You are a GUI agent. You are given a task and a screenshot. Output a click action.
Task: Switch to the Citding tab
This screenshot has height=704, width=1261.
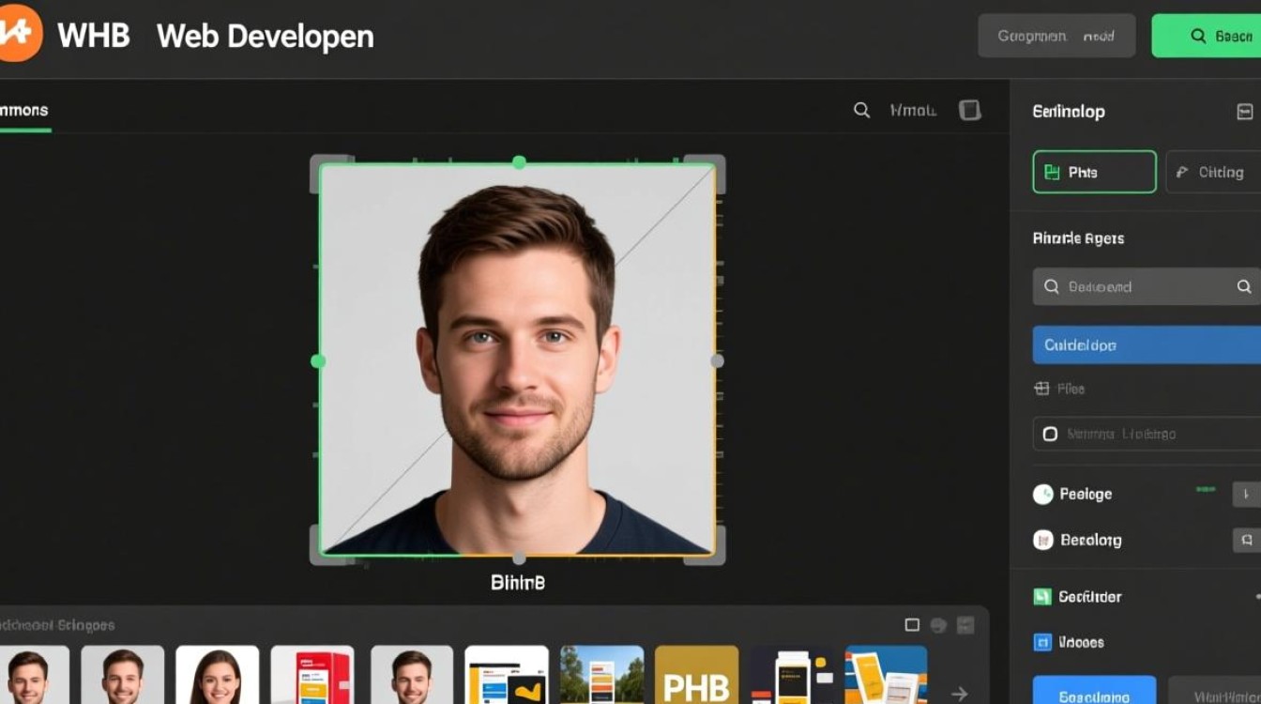(x=1212, y=173)
